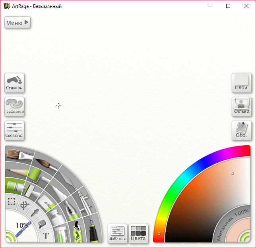Open the Слои layers panel
The image size is (256, 248).
tap(241, 83)
